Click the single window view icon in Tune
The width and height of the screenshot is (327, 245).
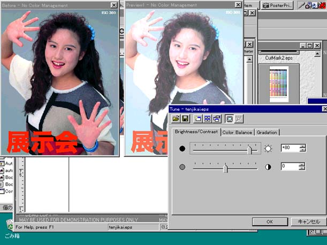[197, 118]
